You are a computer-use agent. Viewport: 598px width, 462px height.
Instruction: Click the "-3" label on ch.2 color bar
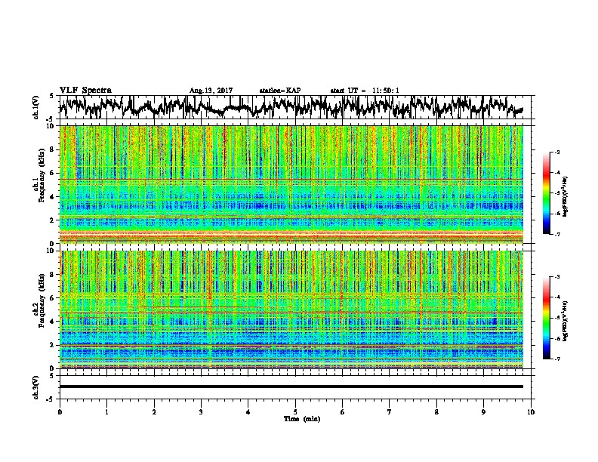(x=556, y=277)
